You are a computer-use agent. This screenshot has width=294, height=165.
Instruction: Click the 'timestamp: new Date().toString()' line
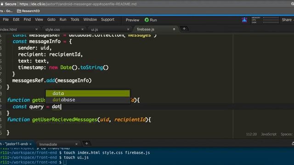click(63, 67)
